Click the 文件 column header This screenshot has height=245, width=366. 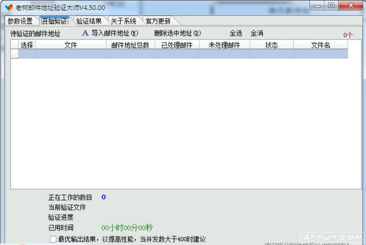(71, 45)
